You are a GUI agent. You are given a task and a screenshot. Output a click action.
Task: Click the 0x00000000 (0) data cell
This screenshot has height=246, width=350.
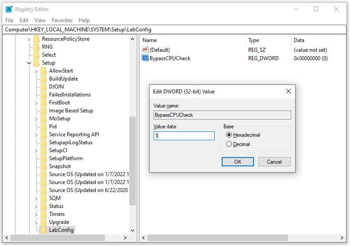311,58
